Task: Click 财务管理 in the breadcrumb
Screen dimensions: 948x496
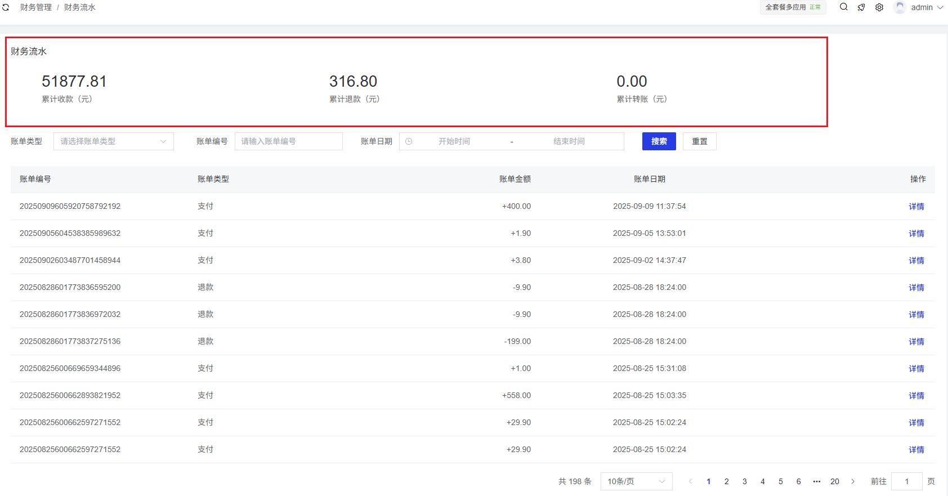Action: 36,7
